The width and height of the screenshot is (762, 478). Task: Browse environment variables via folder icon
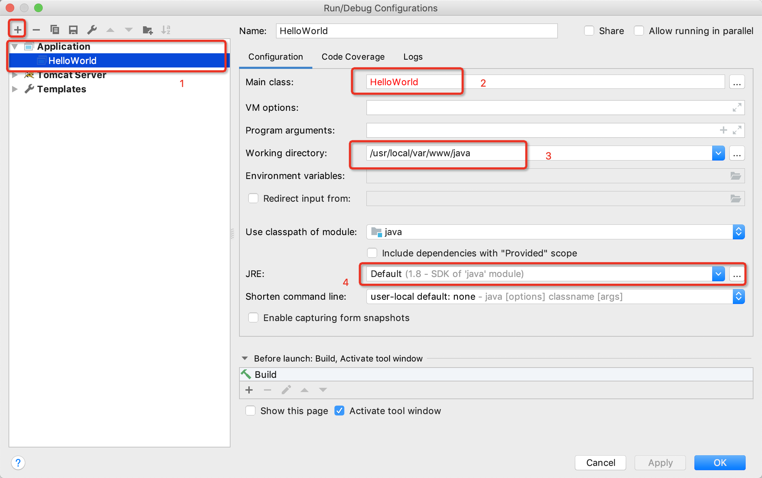pyautogui.click(x=735, y=176)
